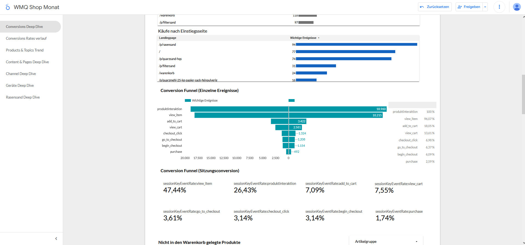Sort by the Wichtige Ereignisse column header
Viewport: 525px width, 245px height.
pos(304,38)
